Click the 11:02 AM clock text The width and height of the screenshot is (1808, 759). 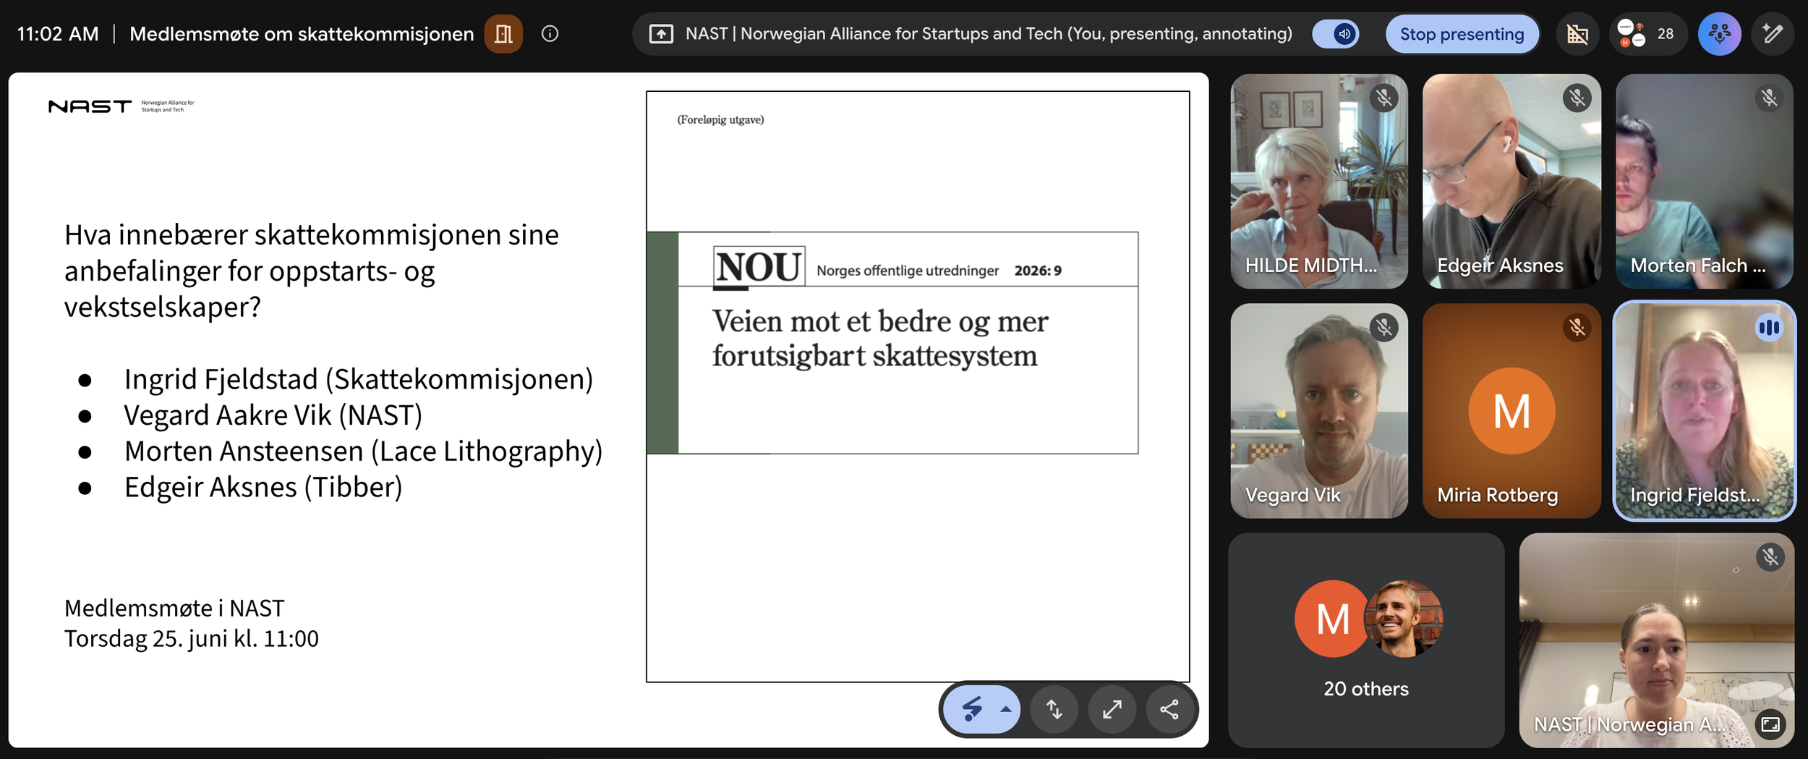click(58, 34)
